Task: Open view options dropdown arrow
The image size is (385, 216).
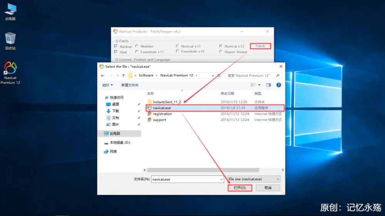Action: click(x=259, y=85)
